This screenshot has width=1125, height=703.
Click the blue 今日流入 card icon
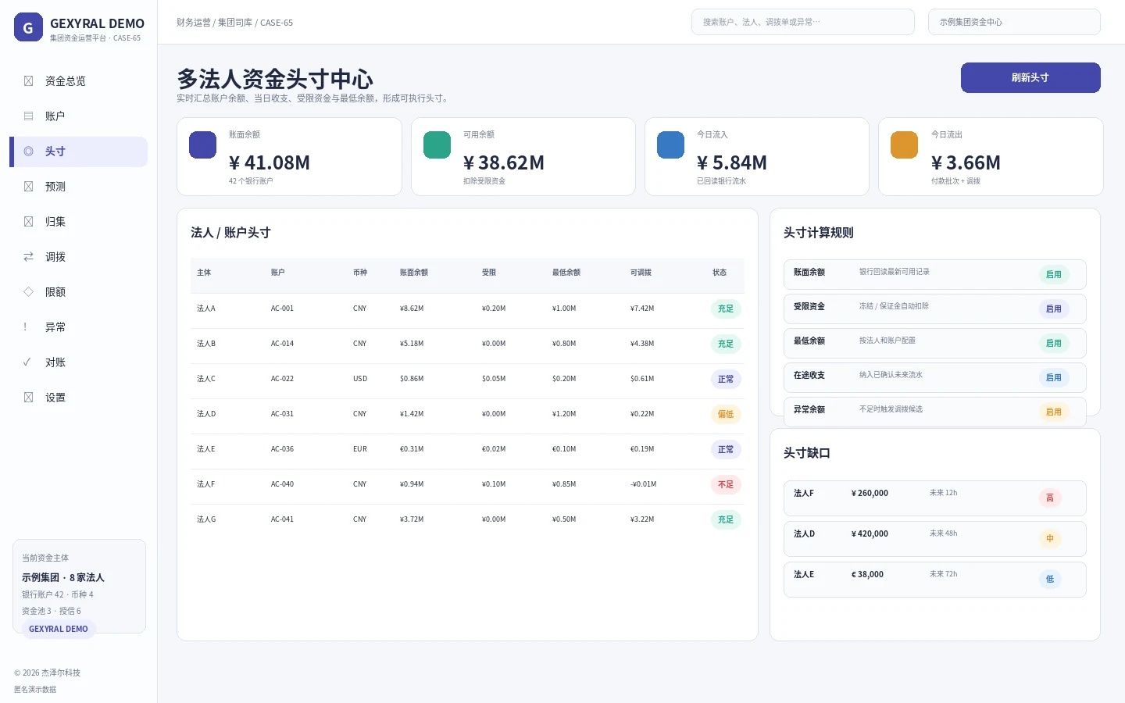(x=670, y=145)
